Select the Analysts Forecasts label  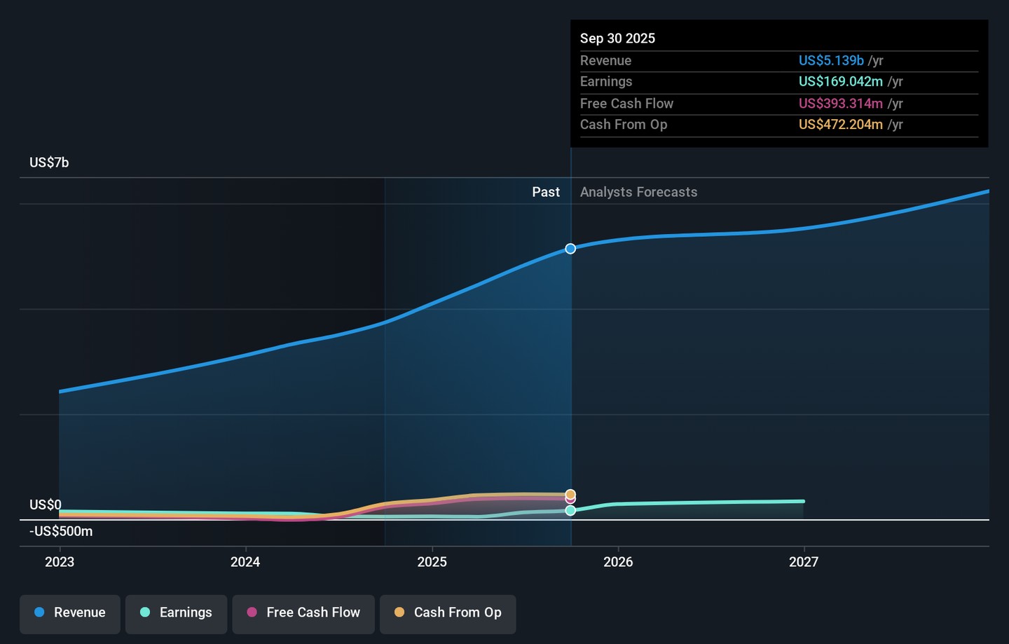[x=638, y=192]
